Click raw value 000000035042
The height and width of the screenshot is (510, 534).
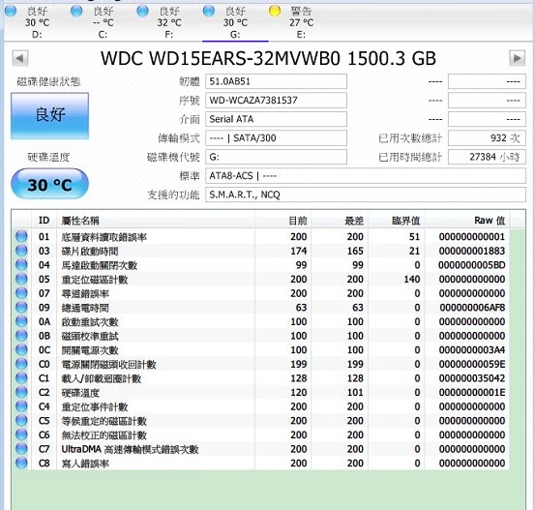tap(472, 378)
